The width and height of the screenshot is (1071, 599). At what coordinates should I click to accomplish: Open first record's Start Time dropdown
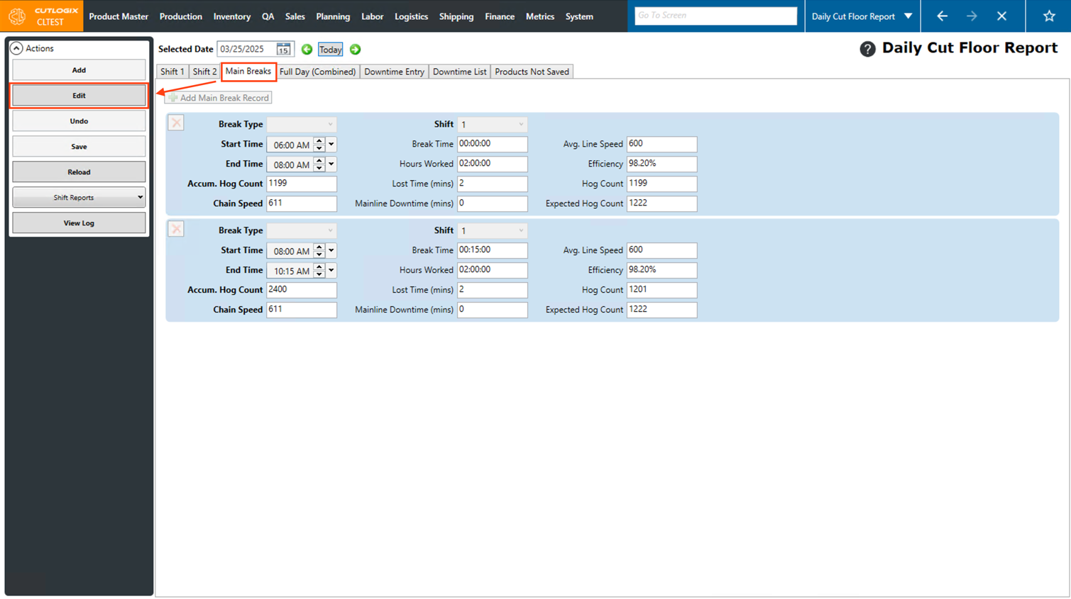point(331,145)
